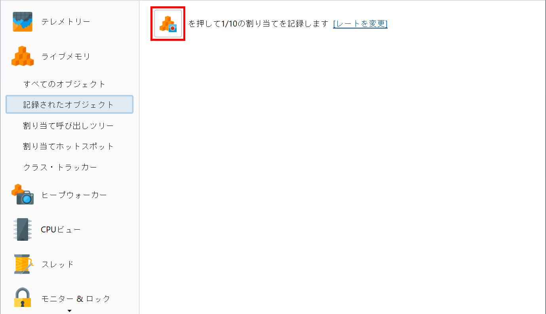The width and height of the screenshot is (546, 314).
Task: Click the テレメトリー chart icon
Action: click(23, 21)
